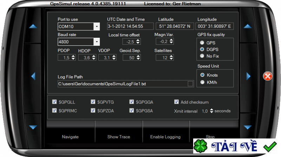
Task: Click the Satellites value 12
Action: pos(165,58)
